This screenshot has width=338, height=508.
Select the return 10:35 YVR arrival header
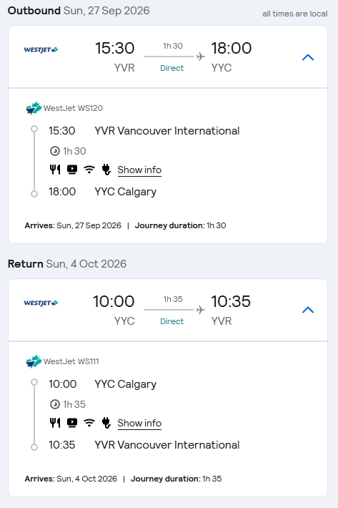(231, 310)
